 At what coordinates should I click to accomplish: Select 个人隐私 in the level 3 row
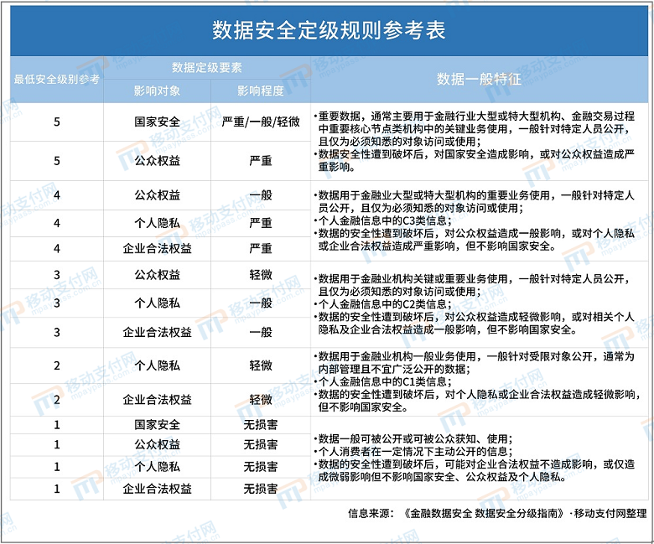click(157, 303)
